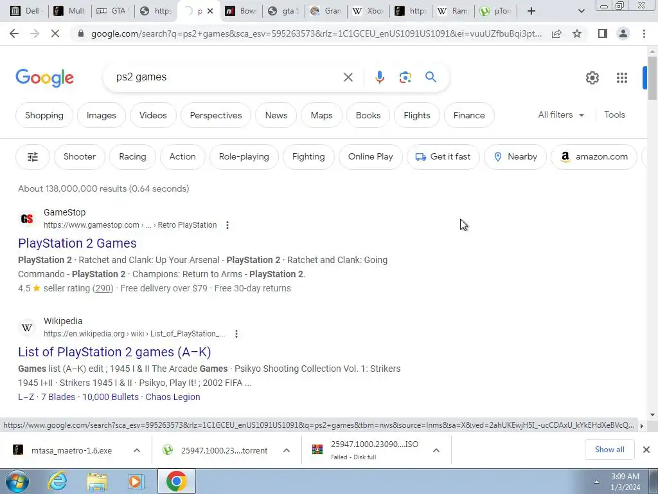Click the vertical page scrollbar thumb
Image resolution: width=658 pixels, height=494 pixels.
click(652, 78)
